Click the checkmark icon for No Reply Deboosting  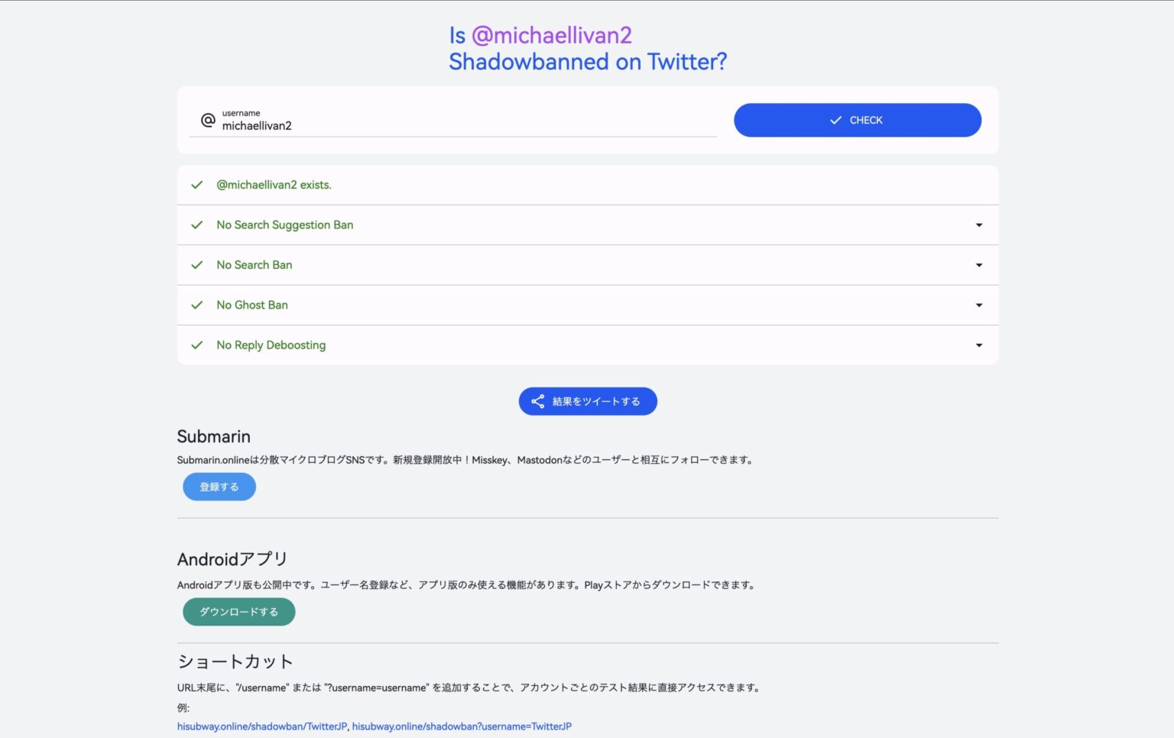tap(197, 345)
